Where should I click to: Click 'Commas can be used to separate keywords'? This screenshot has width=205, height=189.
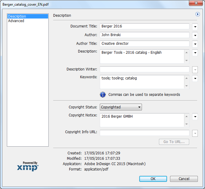[144, 95]
